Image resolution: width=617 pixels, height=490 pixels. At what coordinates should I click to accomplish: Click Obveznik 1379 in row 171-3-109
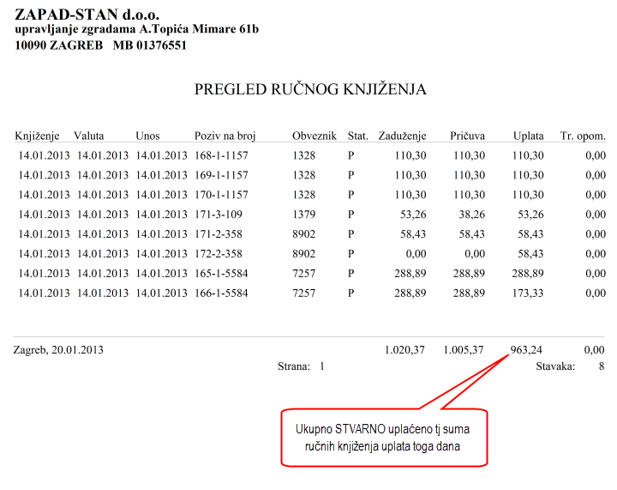tap(303, 215)
